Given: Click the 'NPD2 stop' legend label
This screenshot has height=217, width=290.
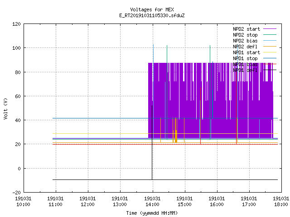Looking at the screenshot, I should [245, 35].
